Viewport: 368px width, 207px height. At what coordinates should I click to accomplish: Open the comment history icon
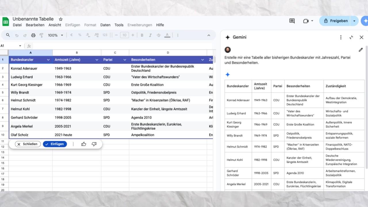point(292,21)
